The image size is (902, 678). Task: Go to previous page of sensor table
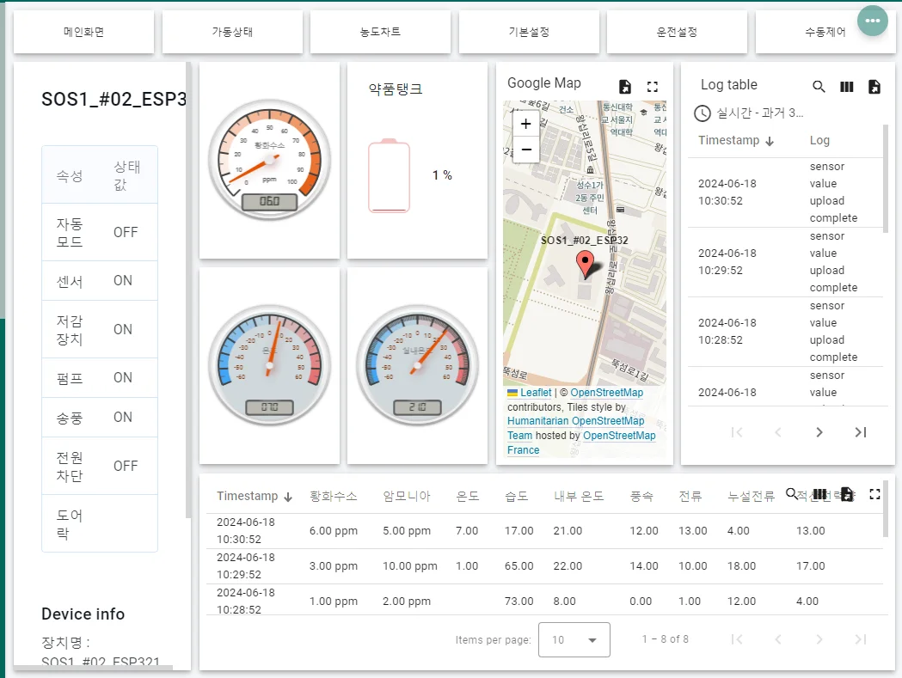click(x=778, y=639)
